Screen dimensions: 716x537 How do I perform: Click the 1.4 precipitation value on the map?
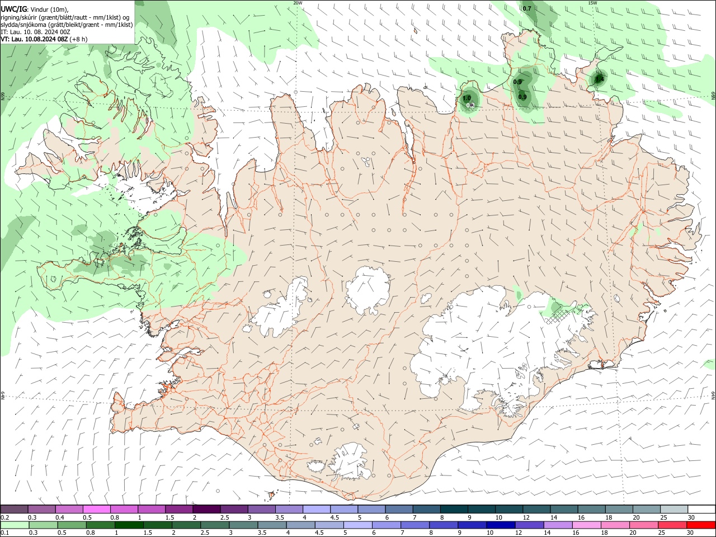coord(599,79)
